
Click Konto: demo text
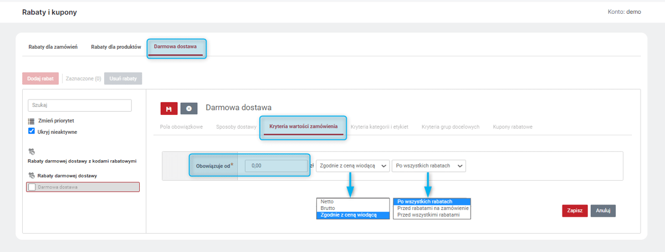625,12
